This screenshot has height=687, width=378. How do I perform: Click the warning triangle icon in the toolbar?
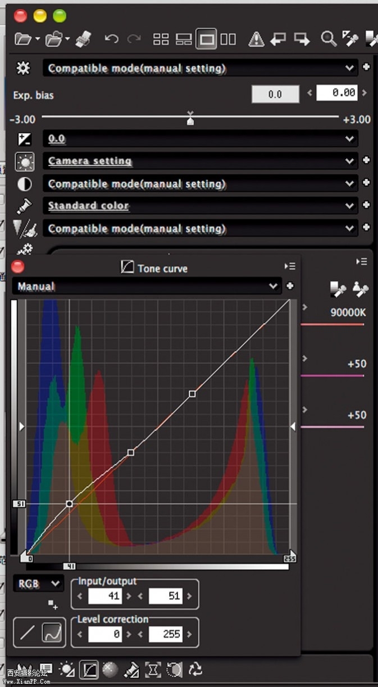pos(256,39)
